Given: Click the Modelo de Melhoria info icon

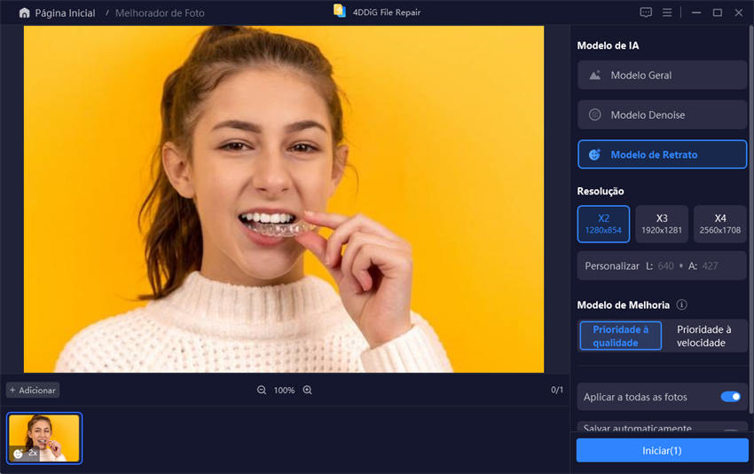Looking at the screenshot, I should 681,304.
